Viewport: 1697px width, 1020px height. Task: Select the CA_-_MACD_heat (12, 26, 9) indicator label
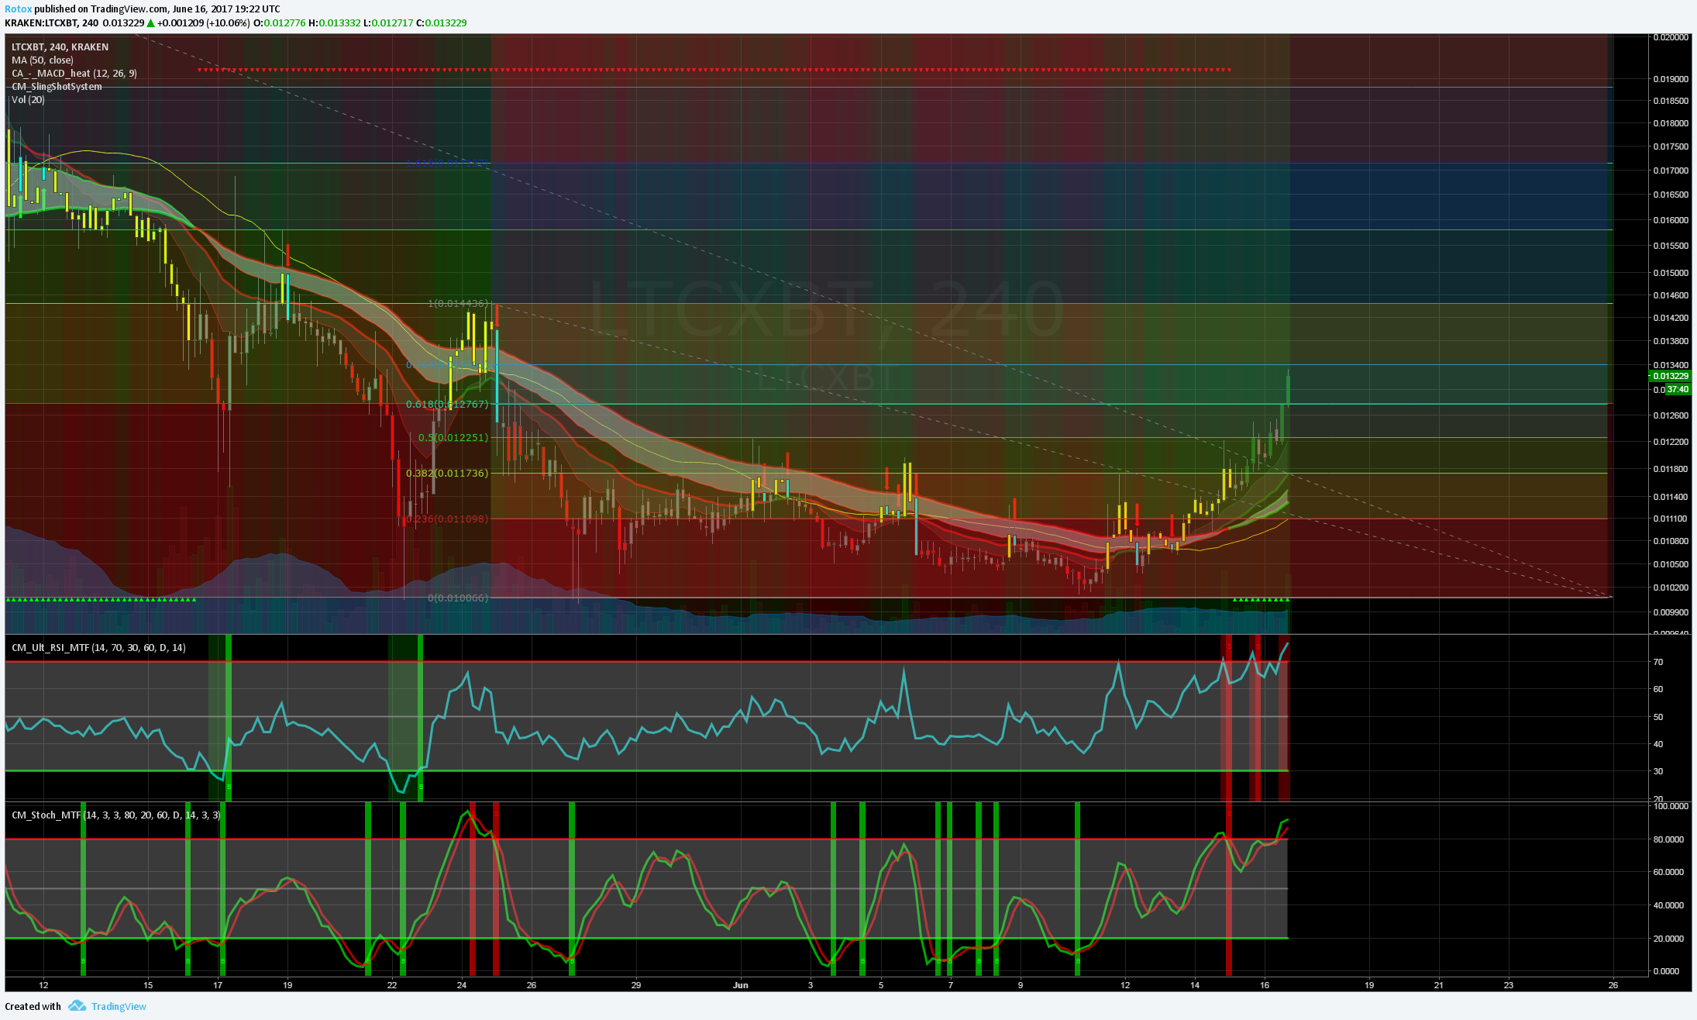point(74,73)
